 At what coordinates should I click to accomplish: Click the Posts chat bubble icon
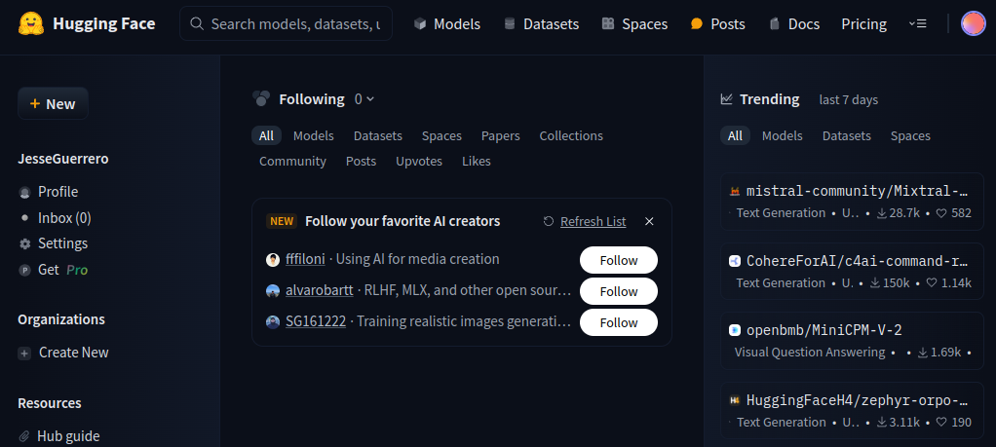(697, 24)
